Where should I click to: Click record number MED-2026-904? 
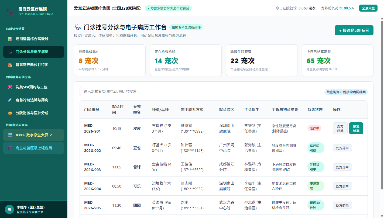tap(92, 186)
